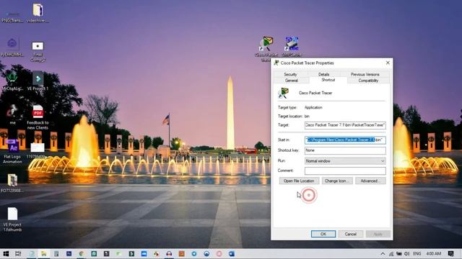The width and height of the screenshot is (462, 259).
Task: Open the Advanced shortcut options
Action: point(370,181)
